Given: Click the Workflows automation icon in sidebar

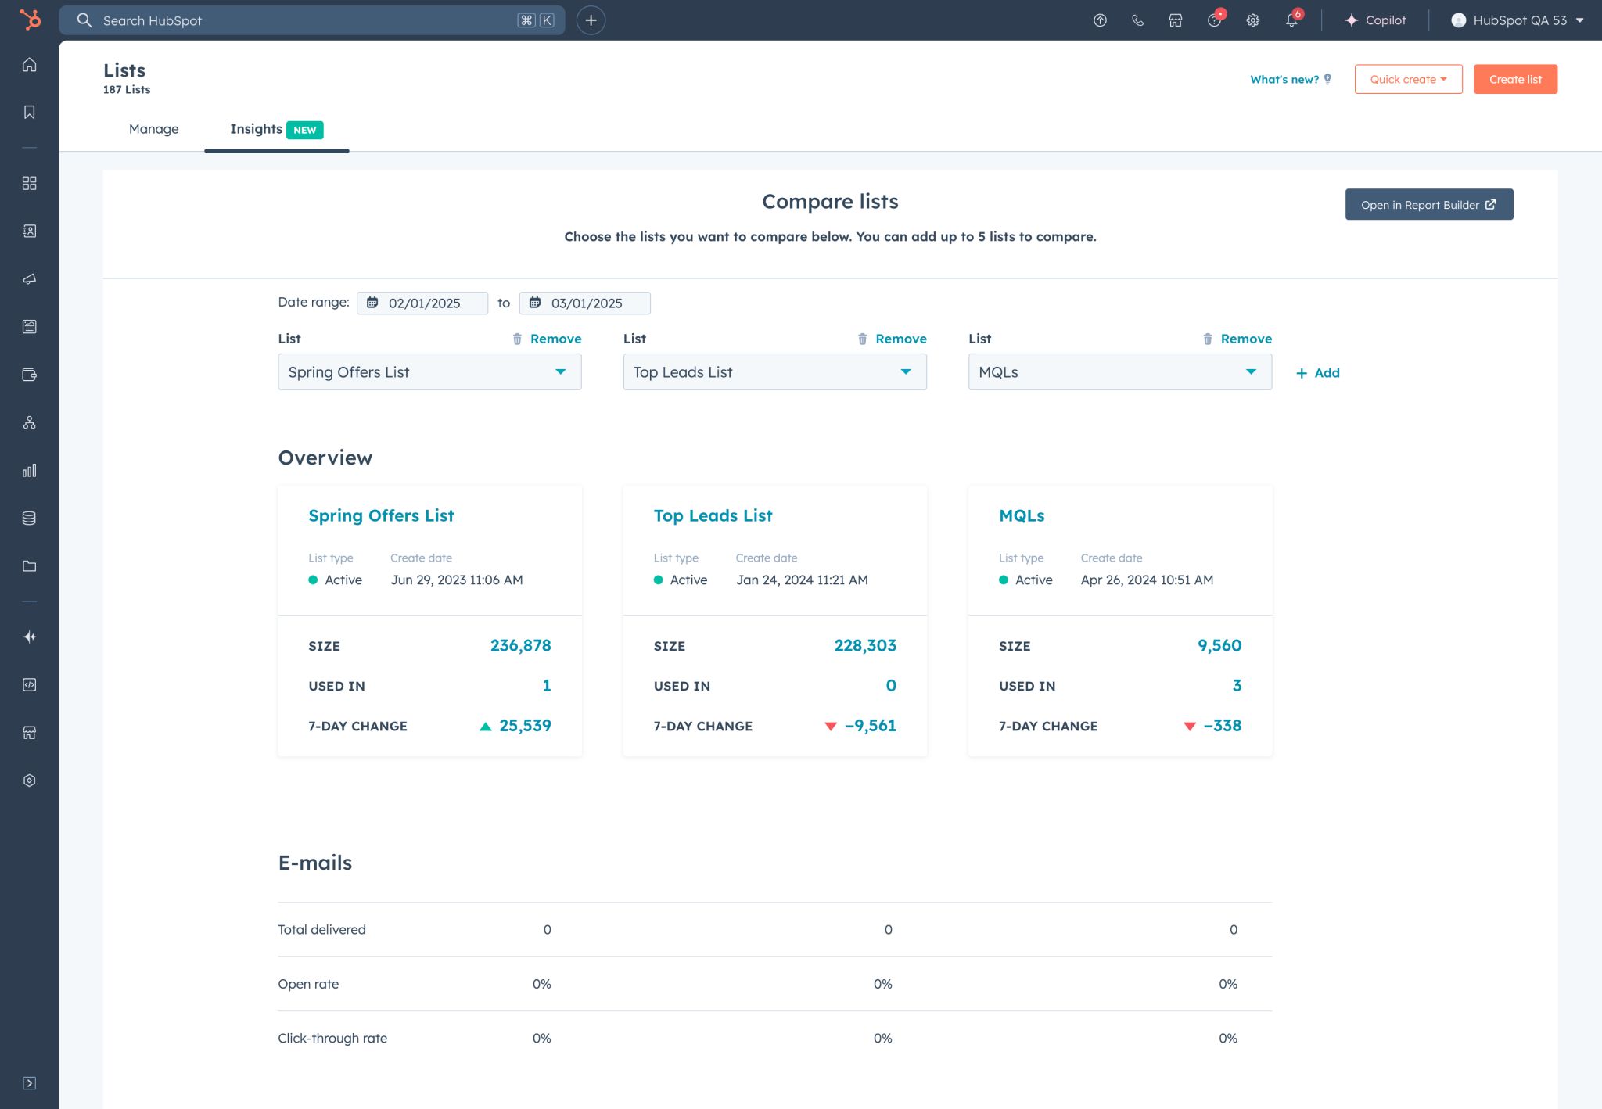Looking at the screenshot, I should [x=30, y=422].
